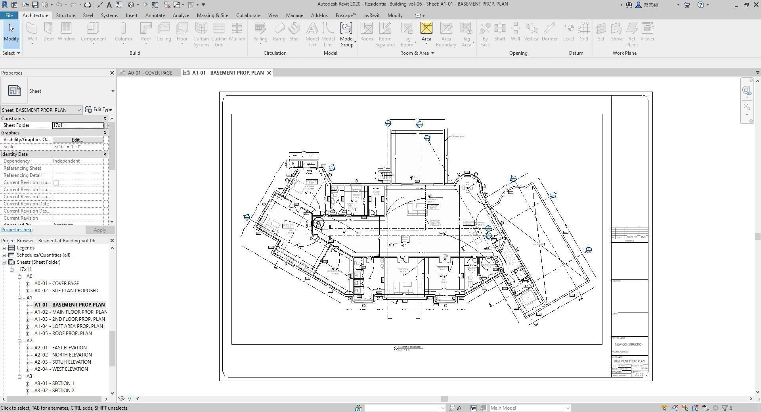This screenshot has width=761, height=412.
Task: Select the Mullion tool
Action: [x=237, y=33]
